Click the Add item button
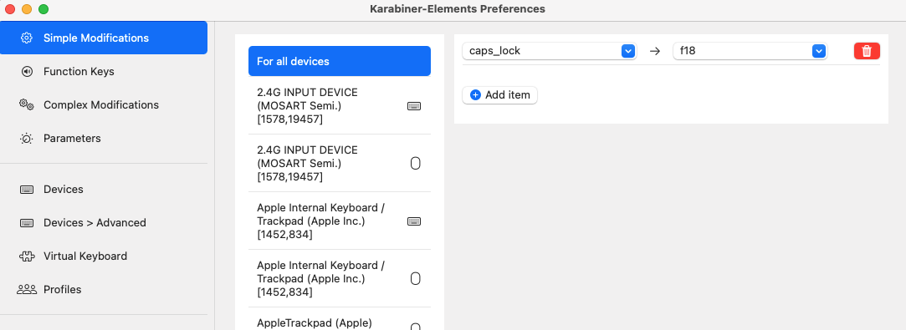The image size is (906, 330). tap(499, 95)
